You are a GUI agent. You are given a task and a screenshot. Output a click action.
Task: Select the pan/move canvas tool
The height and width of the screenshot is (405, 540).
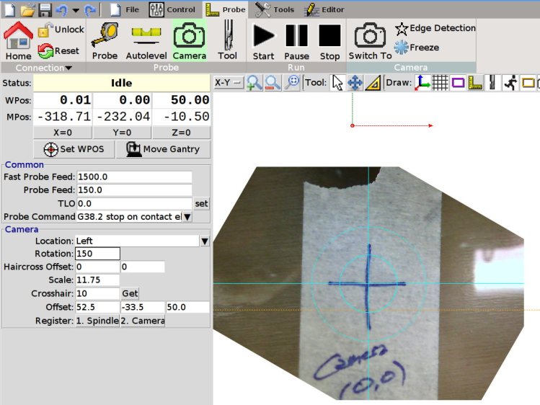(355, 83)
